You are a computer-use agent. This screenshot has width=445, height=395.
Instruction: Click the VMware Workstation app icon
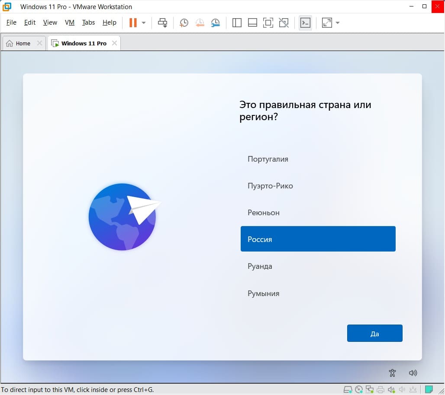coord(7,6)
